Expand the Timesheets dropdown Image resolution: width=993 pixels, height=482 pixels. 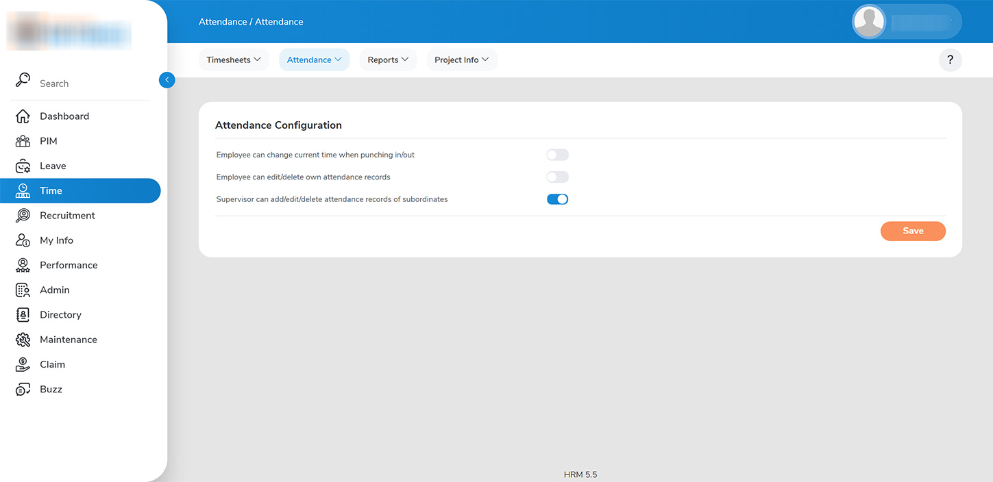click(234, 60)
